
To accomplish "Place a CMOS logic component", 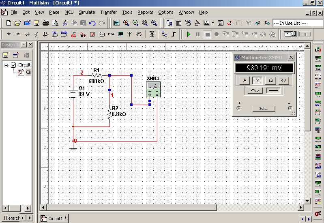I will tap(64, 34).
